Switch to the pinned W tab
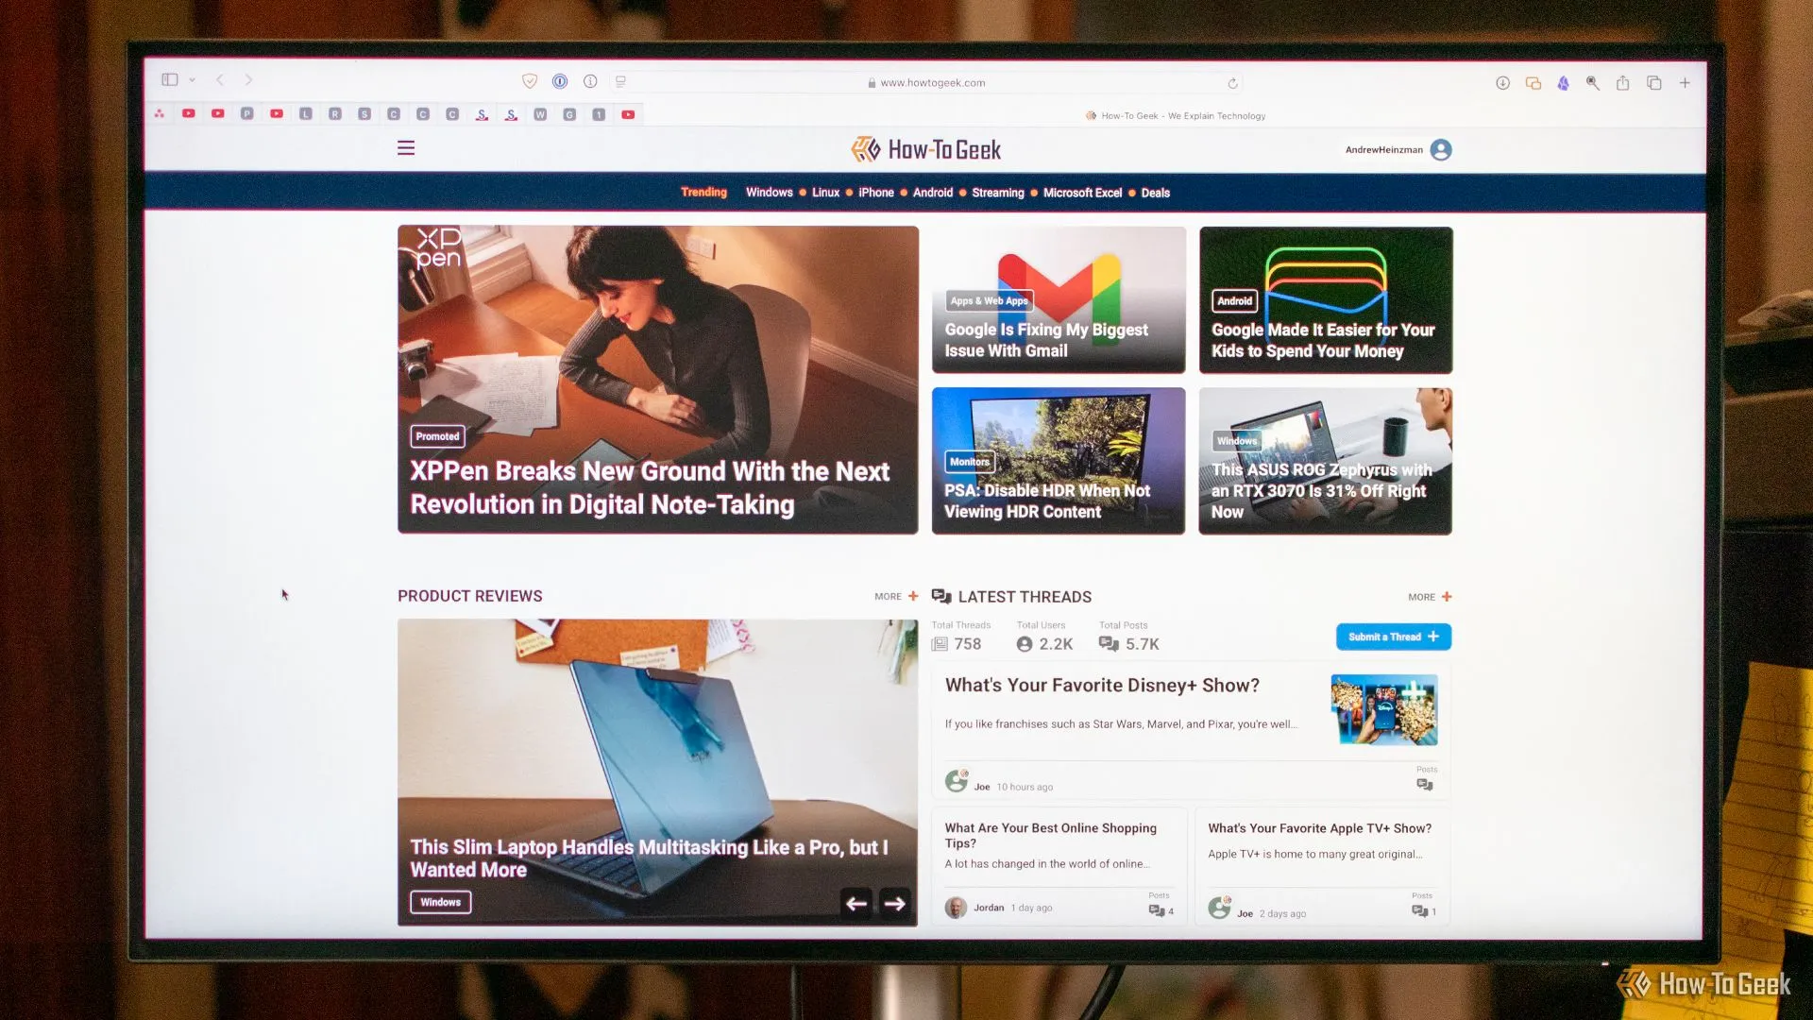 click(540, 114)
